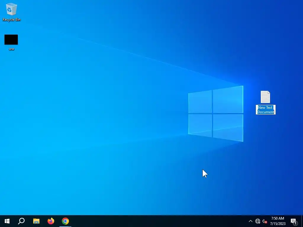This screenshot has height=227, width=303.
Task: Open taskbar Search magnifier
Action: coord(21,221)
